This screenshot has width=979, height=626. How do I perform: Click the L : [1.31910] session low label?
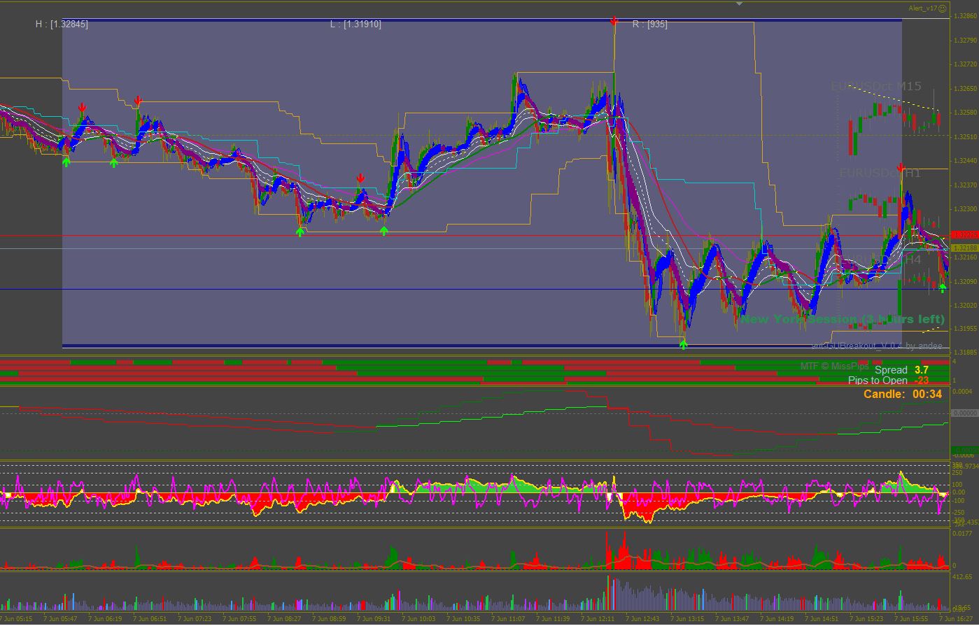355,24
